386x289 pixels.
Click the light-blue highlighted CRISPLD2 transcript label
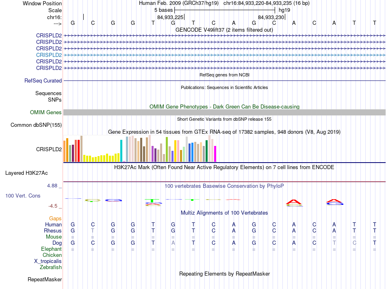[x=49, y=55]
